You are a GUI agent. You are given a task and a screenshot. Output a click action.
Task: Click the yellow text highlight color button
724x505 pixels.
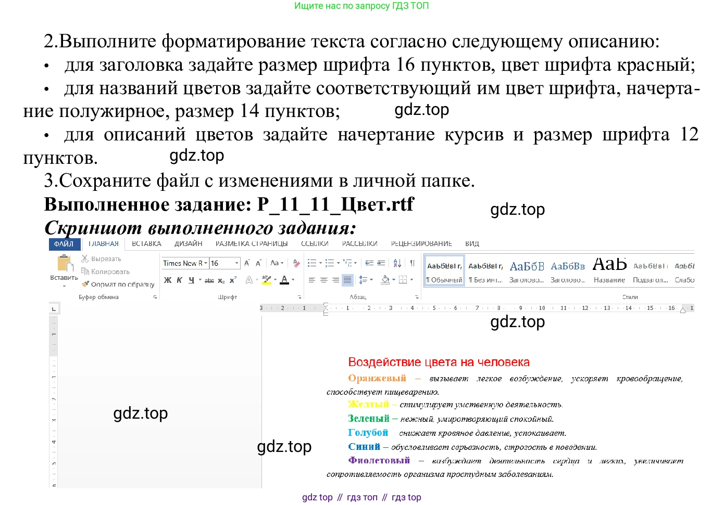click(x=267, y=280)
